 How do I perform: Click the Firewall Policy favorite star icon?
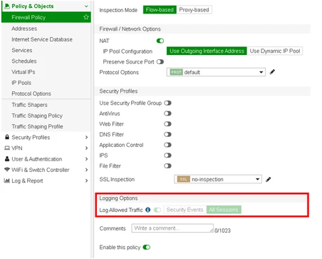(x=86, y=17)
